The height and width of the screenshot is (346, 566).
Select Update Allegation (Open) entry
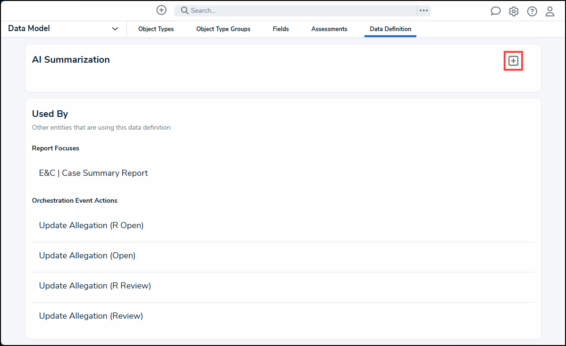click(87, 255)
